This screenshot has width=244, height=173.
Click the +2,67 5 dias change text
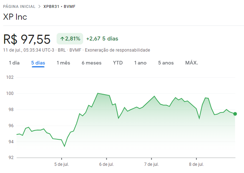[x=102, y=39]
